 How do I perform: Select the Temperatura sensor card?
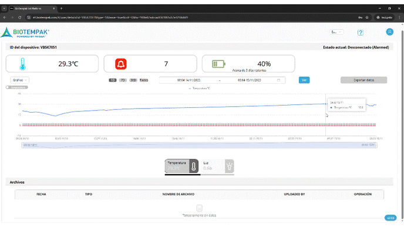coord(181,166)
